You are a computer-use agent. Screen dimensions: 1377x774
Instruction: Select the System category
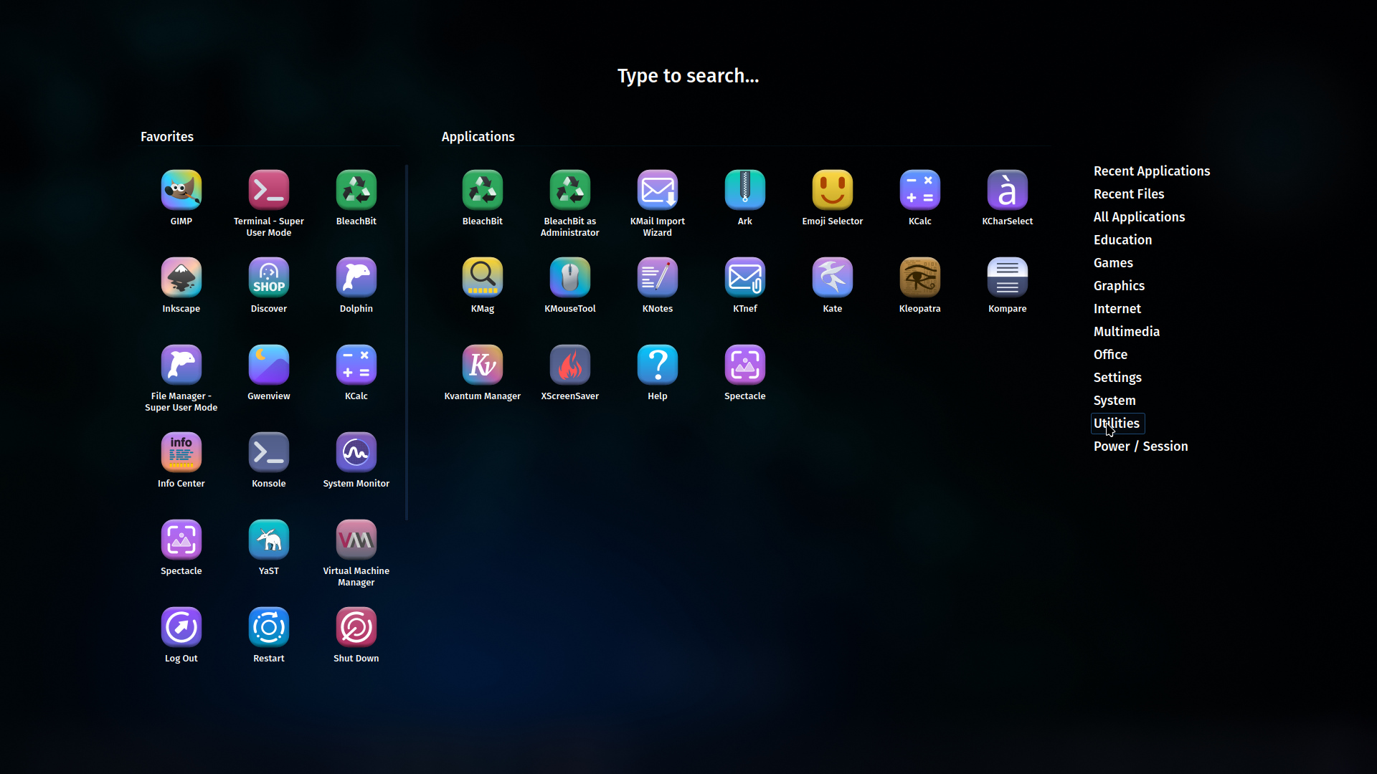1115,401
